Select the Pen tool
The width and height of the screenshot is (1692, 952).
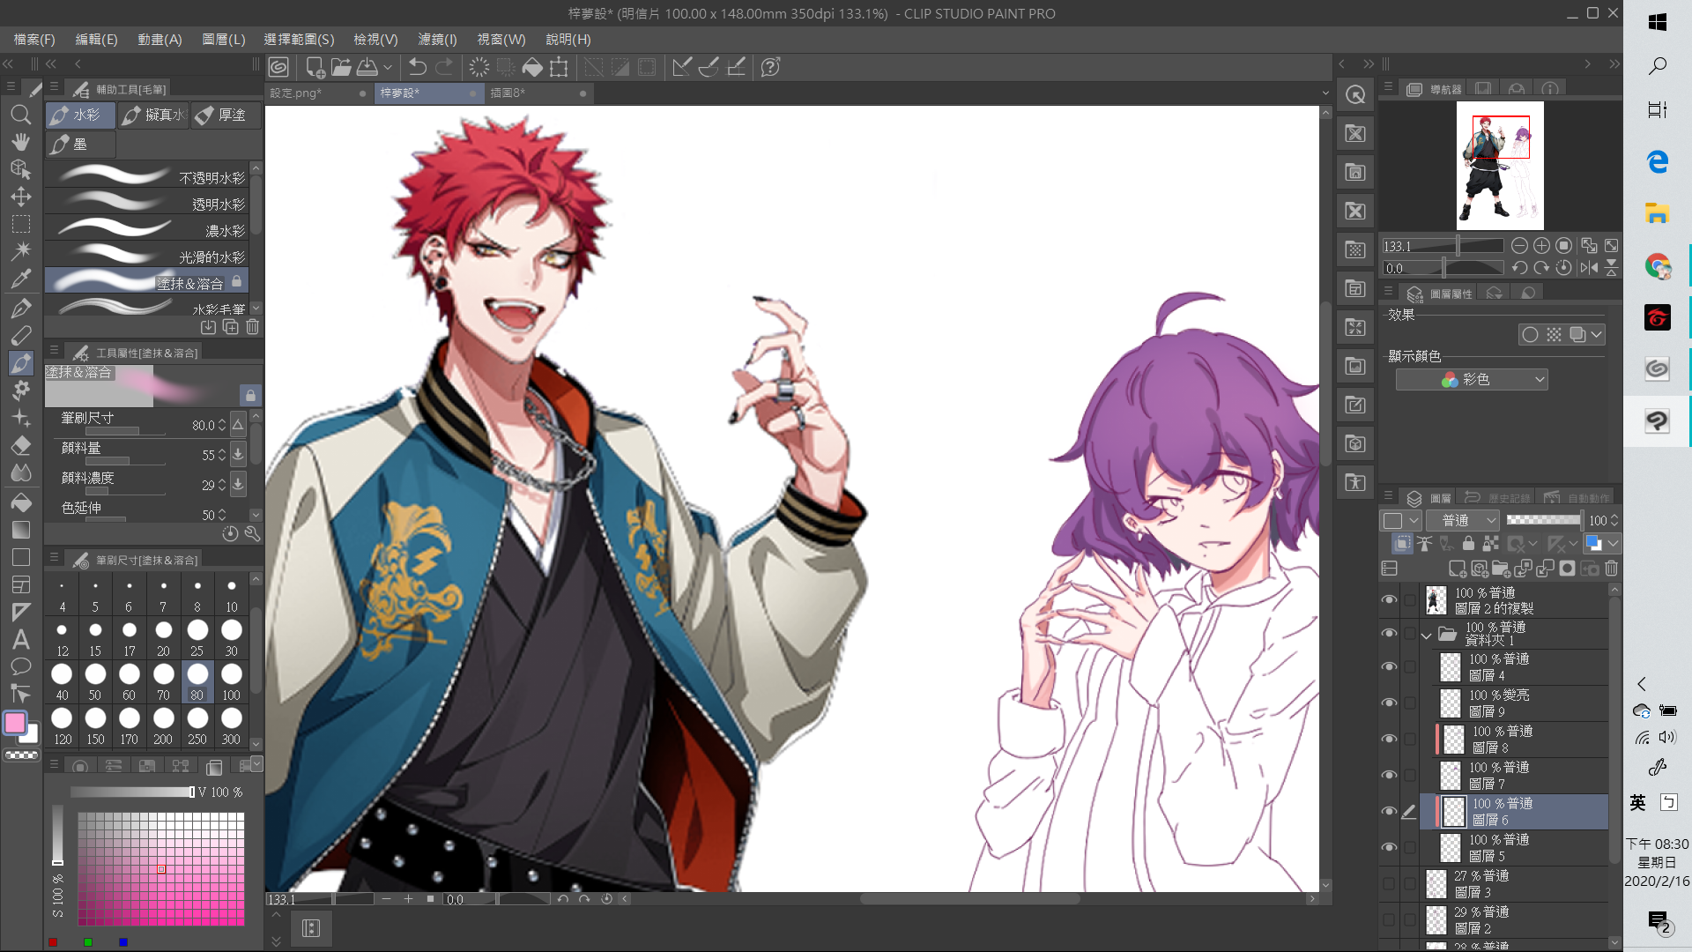coord(21,308)
